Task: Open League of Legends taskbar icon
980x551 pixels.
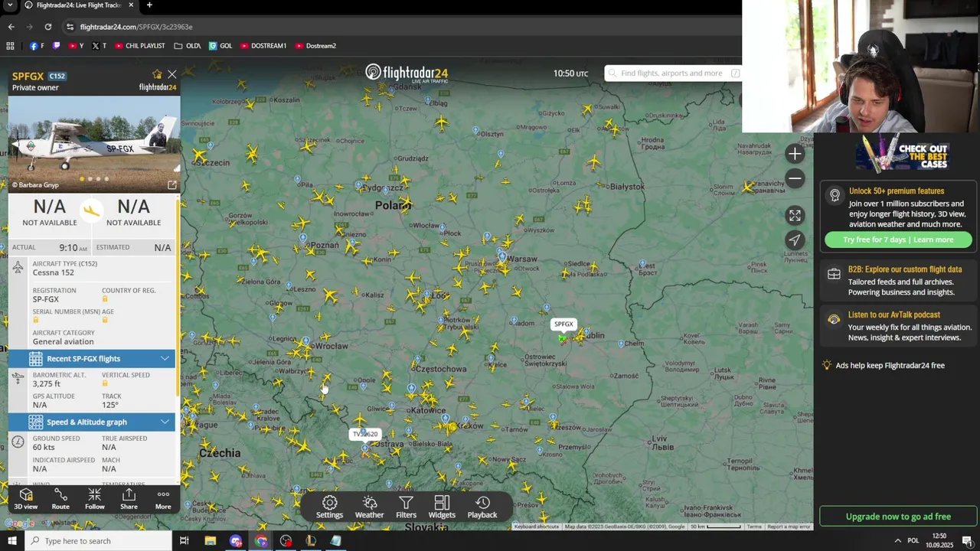Action: click(311, 541)
